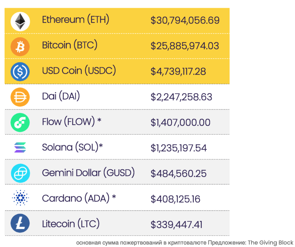Click the orange Dai logo icon
The height and width of the screenshot is (247, 295).
point(20,97)
